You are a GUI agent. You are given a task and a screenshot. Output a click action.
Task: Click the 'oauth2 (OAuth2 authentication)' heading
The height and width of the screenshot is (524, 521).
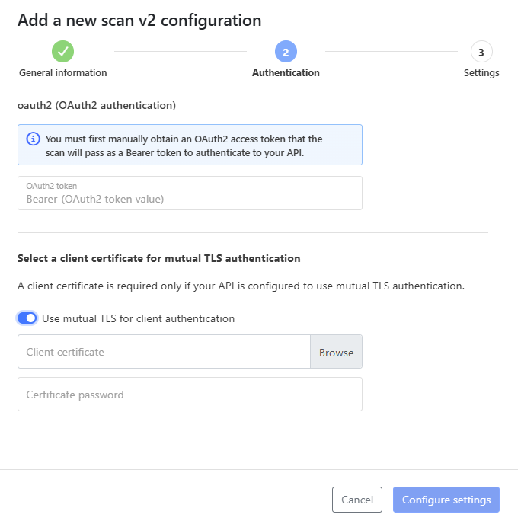[x=97, y=104]
